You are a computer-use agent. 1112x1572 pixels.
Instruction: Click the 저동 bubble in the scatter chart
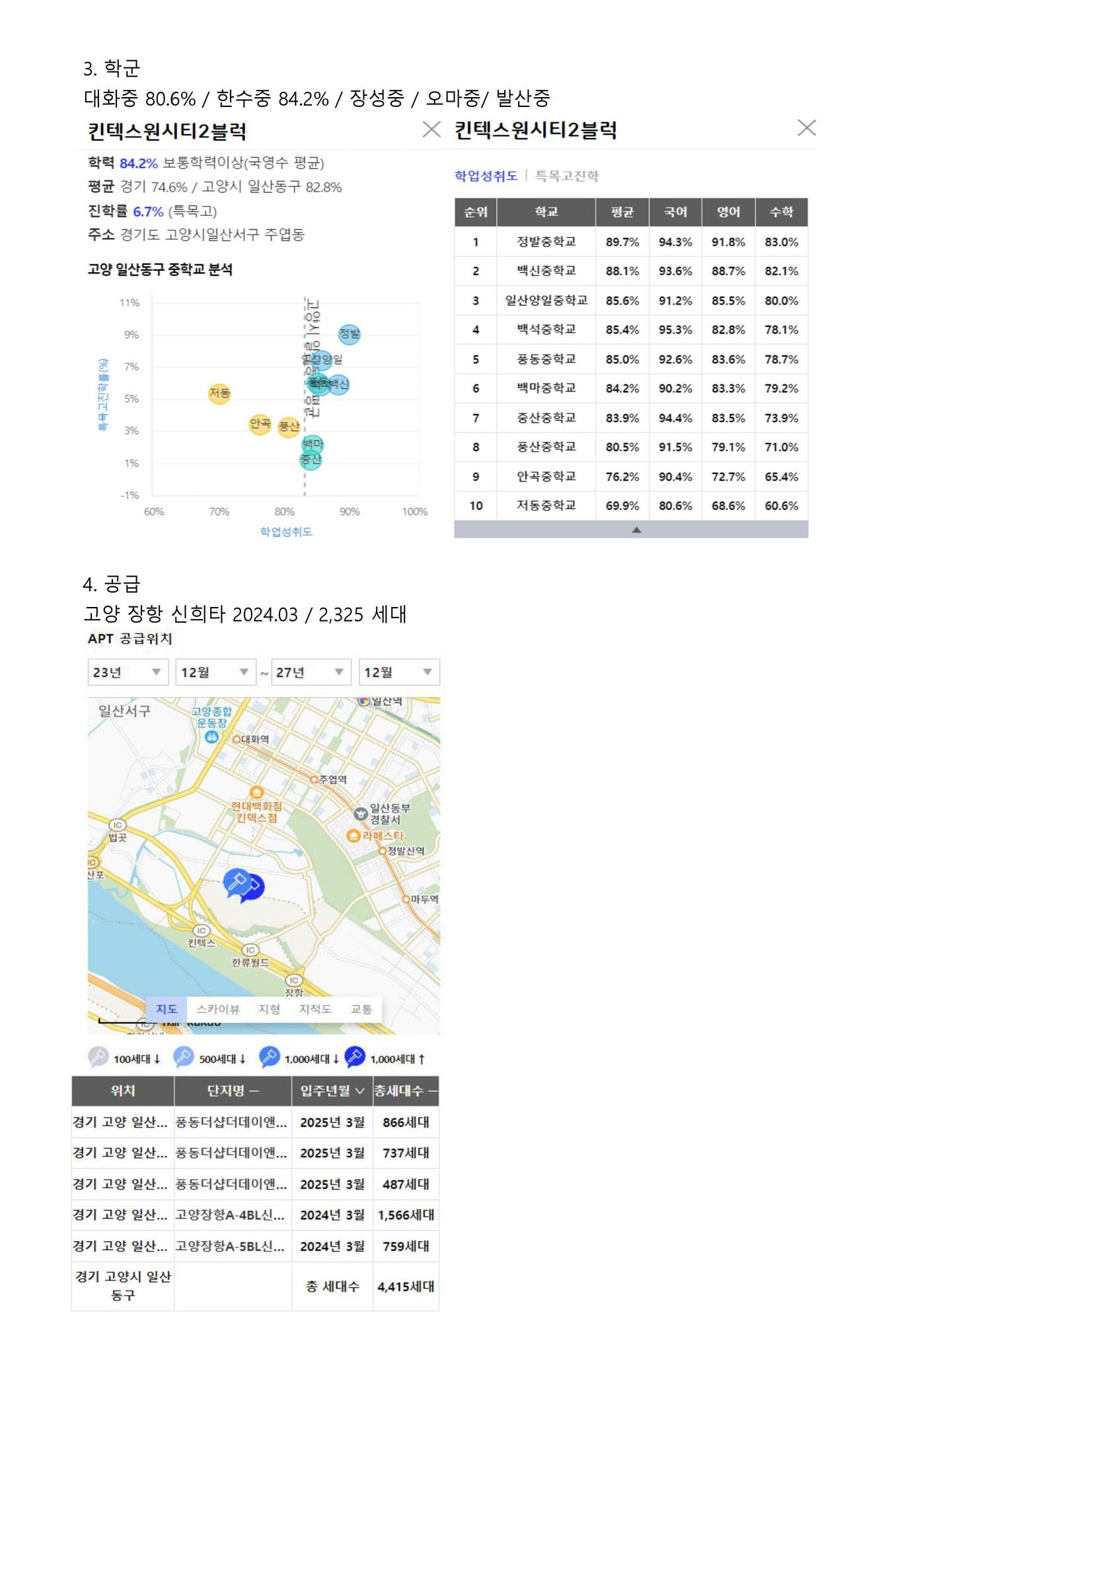pyautogui.click(x=219, y=393)
